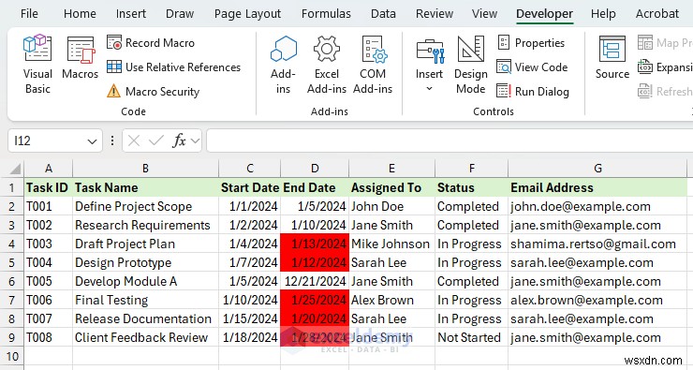
Task: Open the Formulas tab
Action: (326, 14)
